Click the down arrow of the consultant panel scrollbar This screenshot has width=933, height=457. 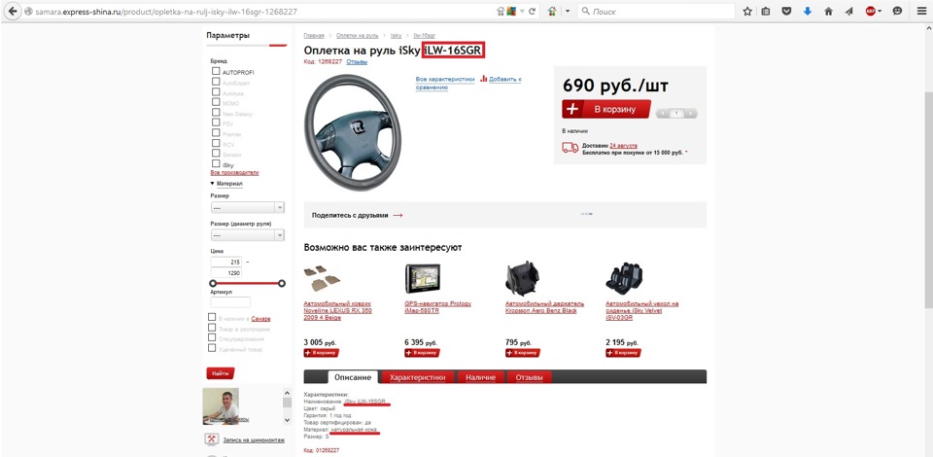point(287,419)
